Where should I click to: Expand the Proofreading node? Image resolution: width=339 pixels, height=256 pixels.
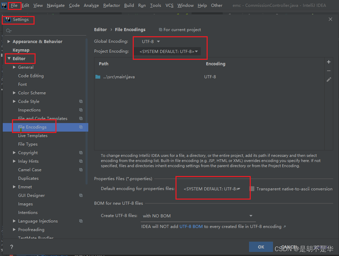click(x=14, y=229)
